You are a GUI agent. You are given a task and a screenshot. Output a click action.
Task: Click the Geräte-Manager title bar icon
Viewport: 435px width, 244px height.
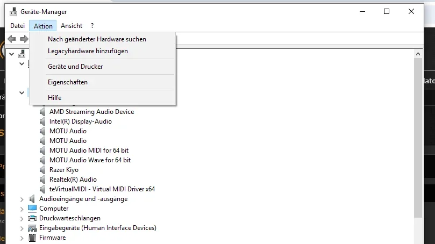[13, 12]
